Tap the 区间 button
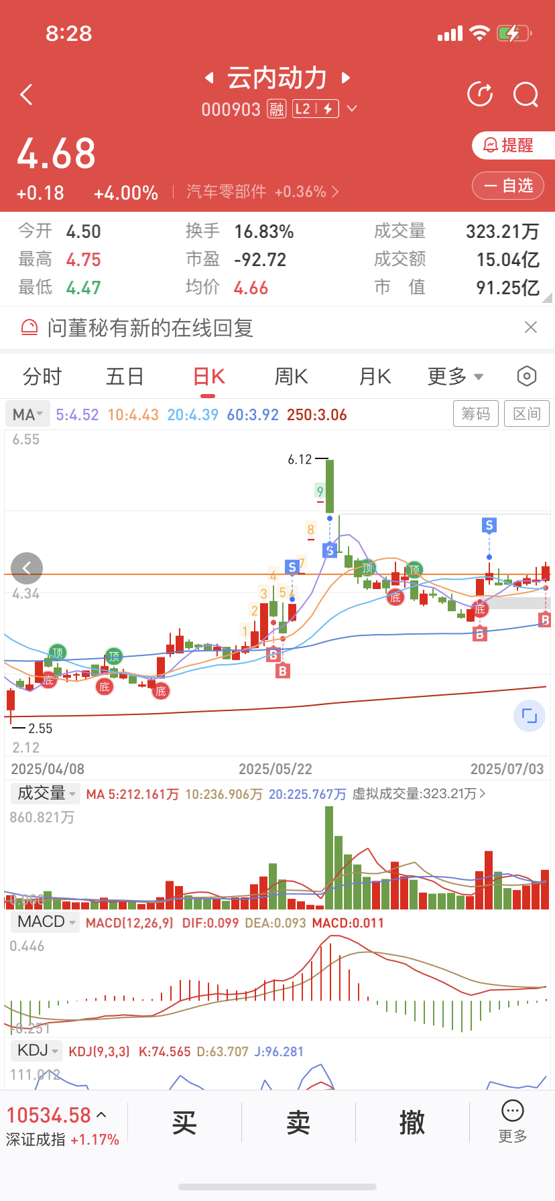This screenshot has height=1201, width=555. (527, 414)
